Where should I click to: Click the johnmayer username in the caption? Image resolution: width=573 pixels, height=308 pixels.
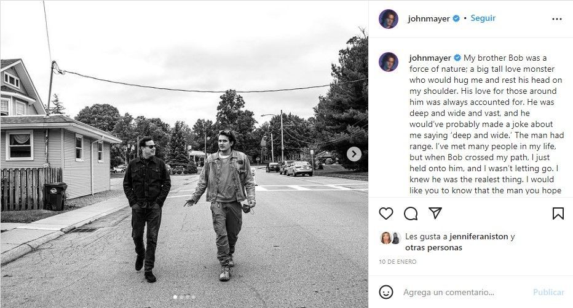(430, 58)
